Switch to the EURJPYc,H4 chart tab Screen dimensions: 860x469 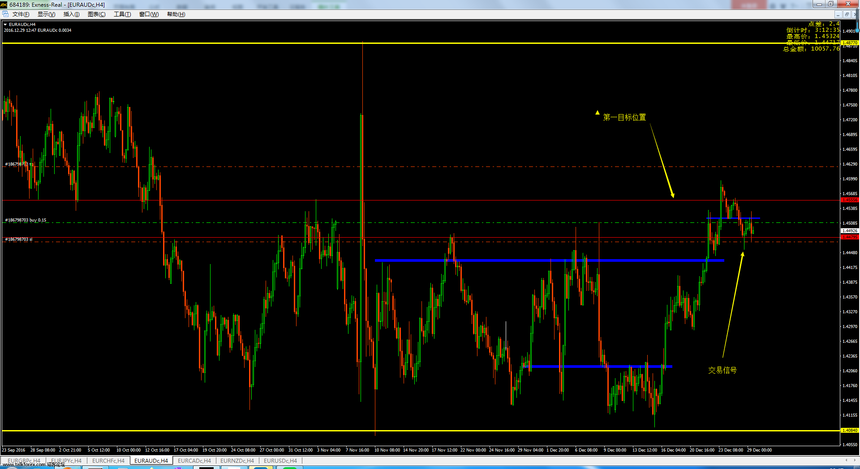[x=66, y=460]
